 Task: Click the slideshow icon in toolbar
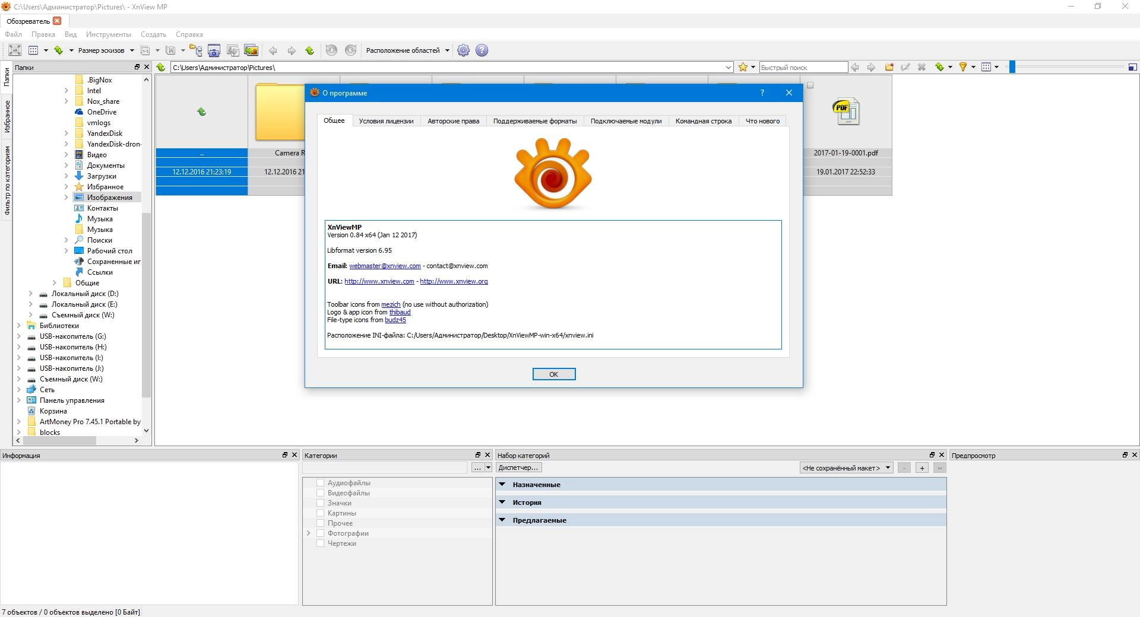[251, 50]
